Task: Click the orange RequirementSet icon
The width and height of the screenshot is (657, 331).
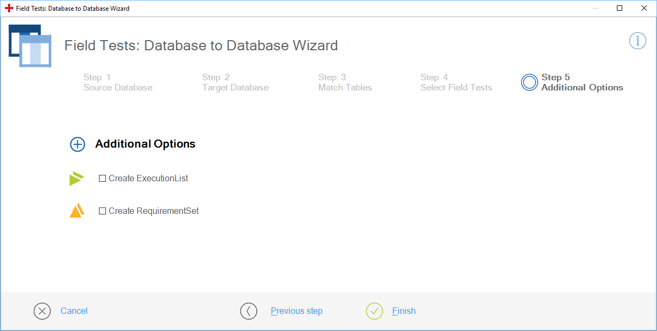Action: pyautogui.click(x=77, y=211)
